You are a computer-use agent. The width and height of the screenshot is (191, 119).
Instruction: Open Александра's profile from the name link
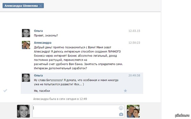tap(43, 43)
